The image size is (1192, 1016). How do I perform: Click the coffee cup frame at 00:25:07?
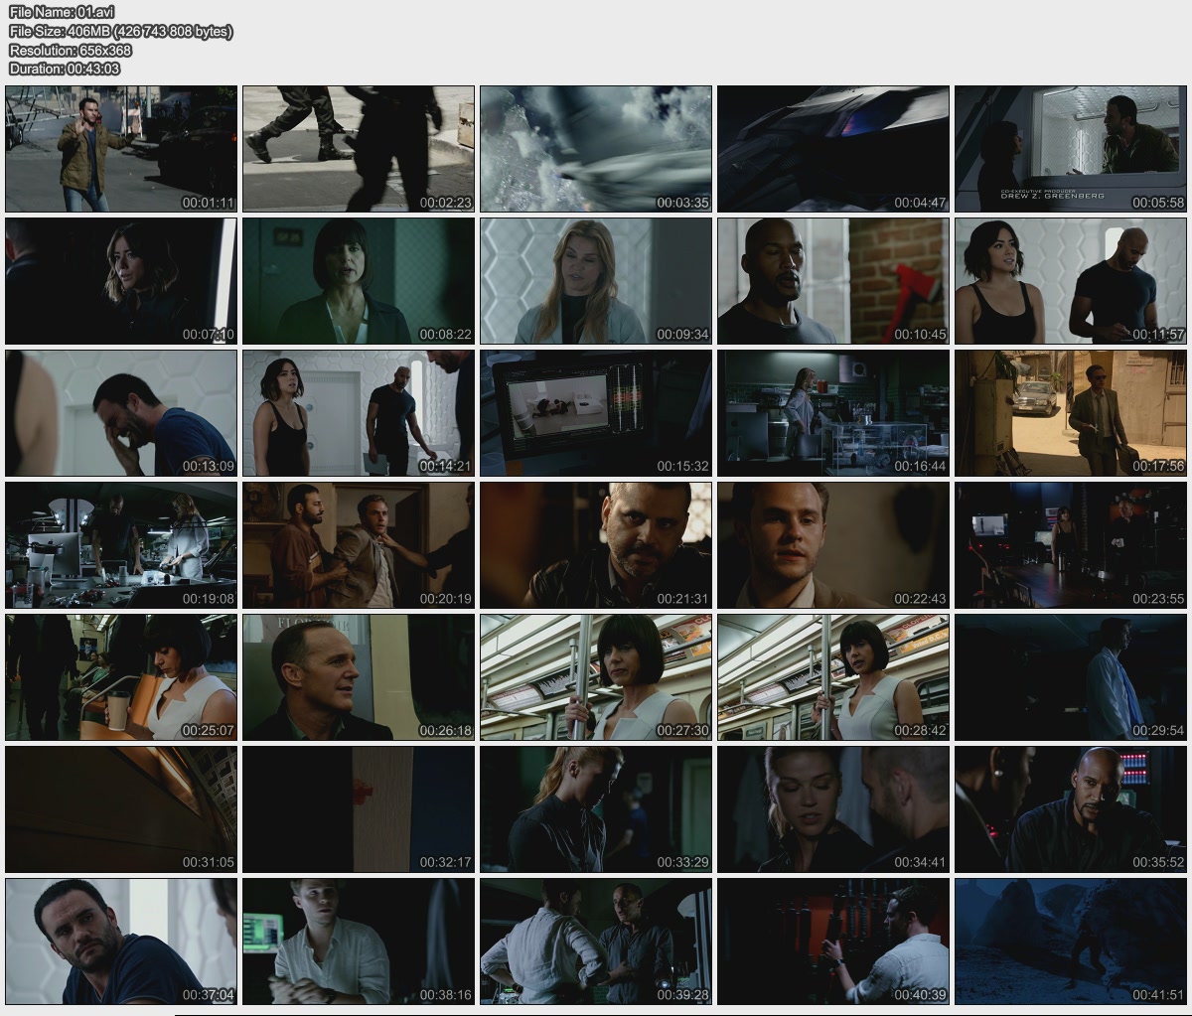[121, 677]
